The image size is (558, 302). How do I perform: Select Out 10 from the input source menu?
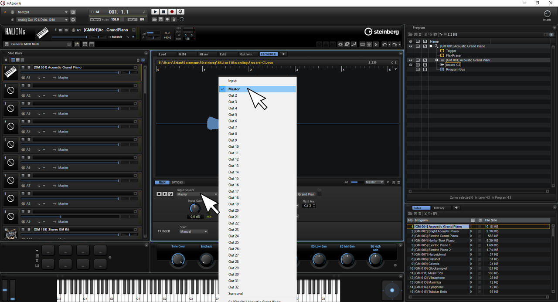(x=258, y=146)
